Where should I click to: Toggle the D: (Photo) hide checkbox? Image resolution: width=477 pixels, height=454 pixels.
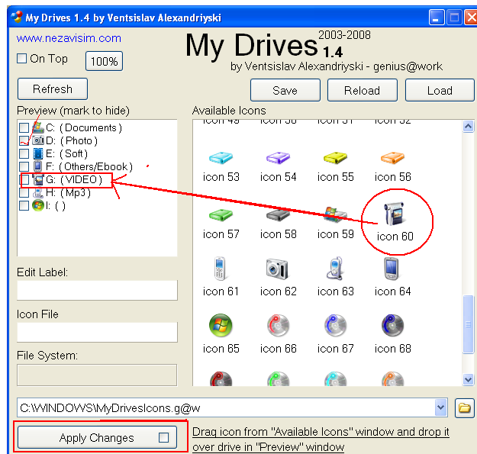coord(24,140)
